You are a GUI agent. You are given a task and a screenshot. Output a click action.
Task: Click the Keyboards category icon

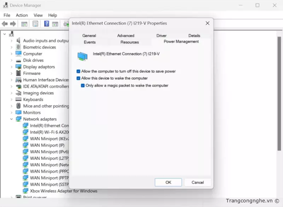(18, 99)
